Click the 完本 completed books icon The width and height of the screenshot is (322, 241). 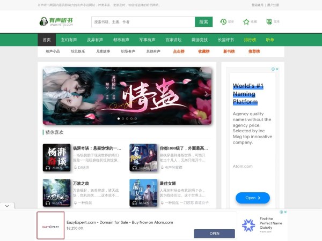269,22
